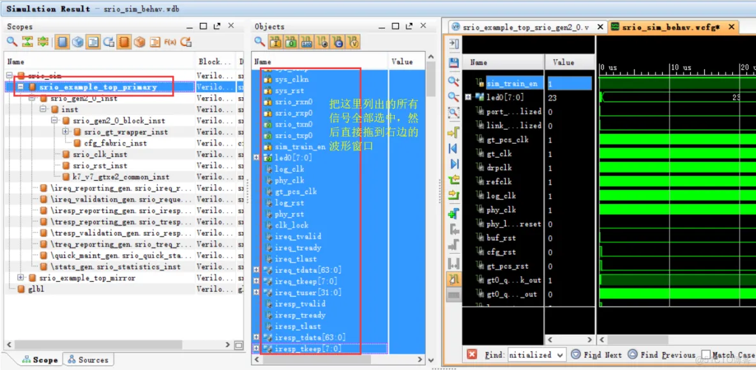Toggle the orange package cube filter

click(x=140, y=42)
